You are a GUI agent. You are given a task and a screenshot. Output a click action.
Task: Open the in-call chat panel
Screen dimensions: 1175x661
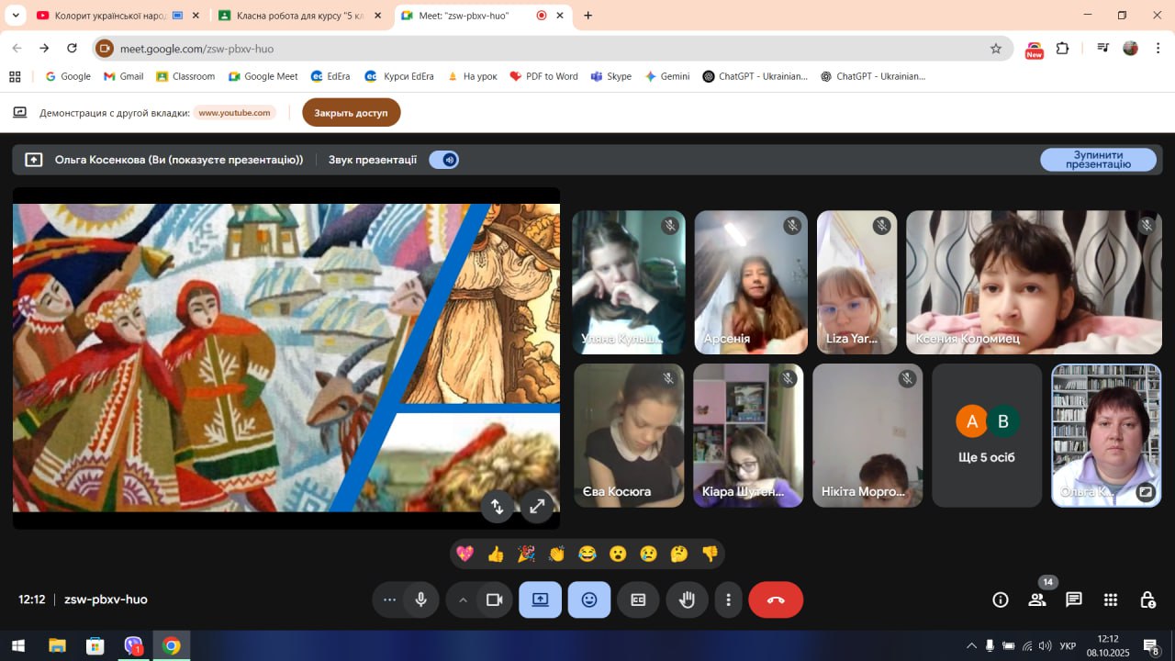[x=1073, y=599]
